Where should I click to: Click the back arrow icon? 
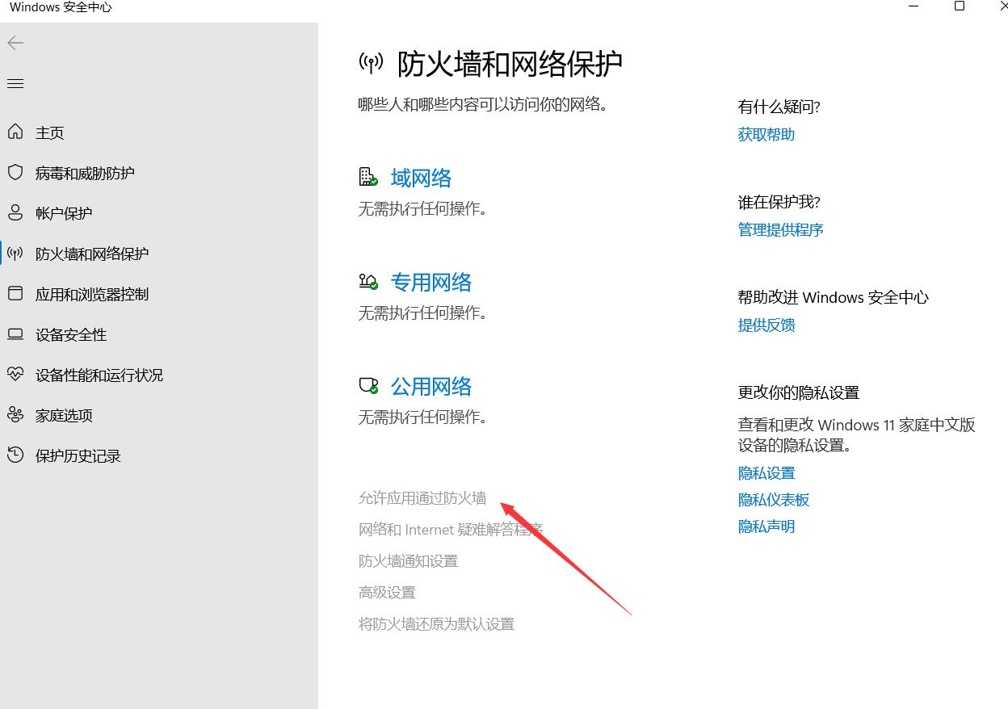click(15, 43)
